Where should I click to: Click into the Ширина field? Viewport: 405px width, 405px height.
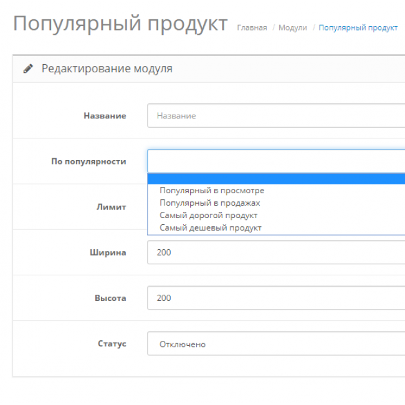[x=275, y=252]
